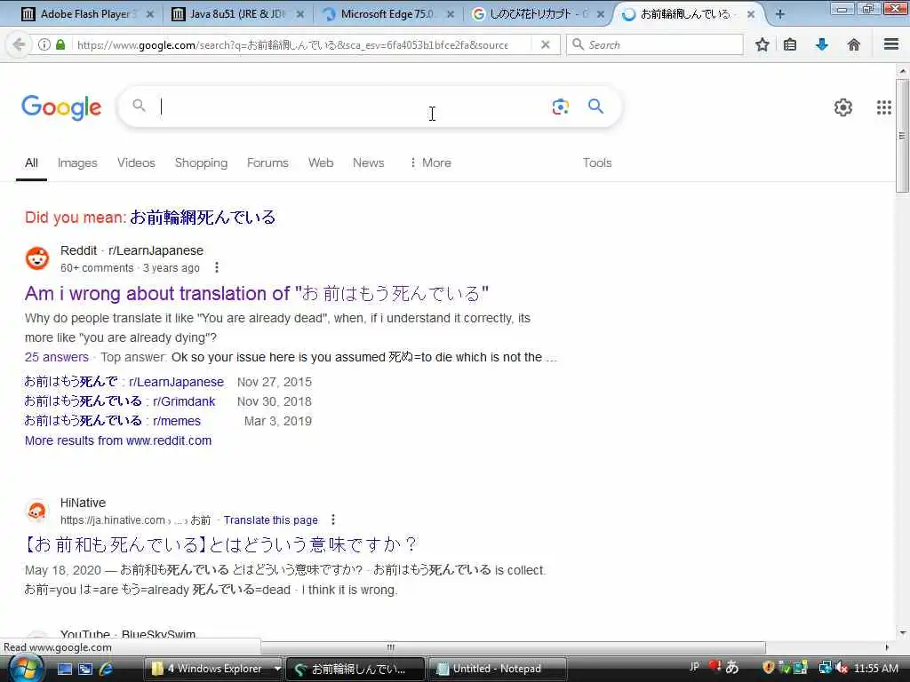The width and height of the screenshot is (910, 682).
Task: Open three-dot options for Reddit result
Action: pyautogui.click(x=217, y=267)
